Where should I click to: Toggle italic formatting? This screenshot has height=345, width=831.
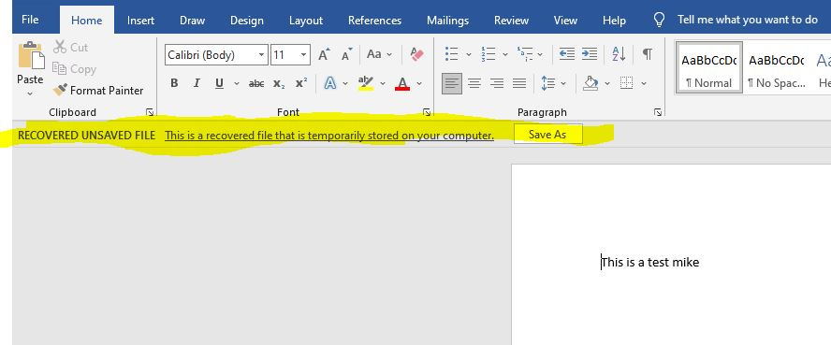[197, 83]
